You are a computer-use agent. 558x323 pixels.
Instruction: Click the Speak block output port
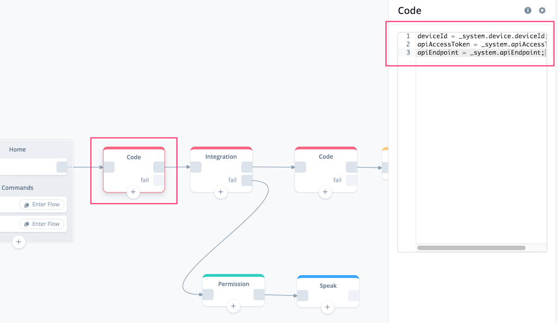tap(353, 296)
